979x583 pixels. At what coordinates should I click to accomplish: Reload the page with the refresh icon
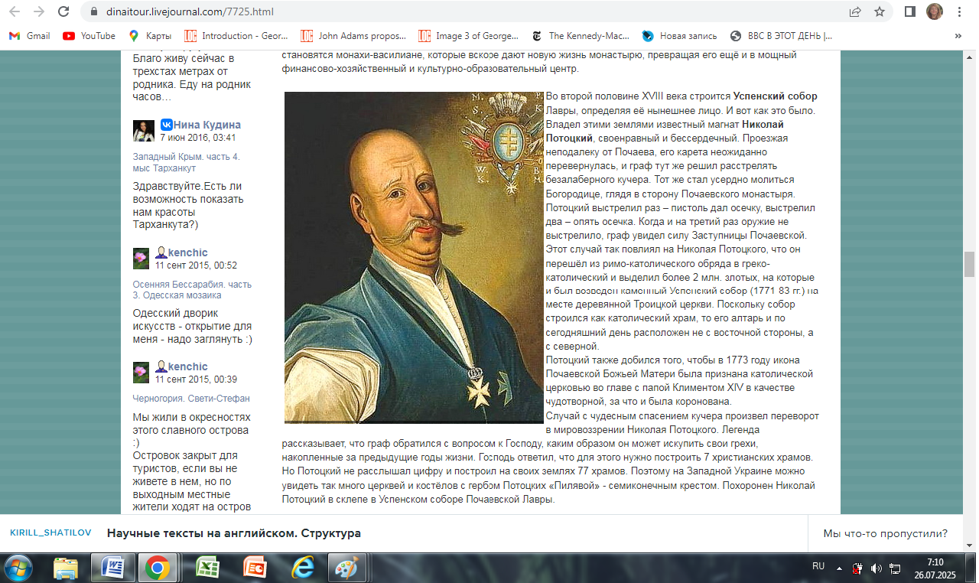[x=64, y=11]
